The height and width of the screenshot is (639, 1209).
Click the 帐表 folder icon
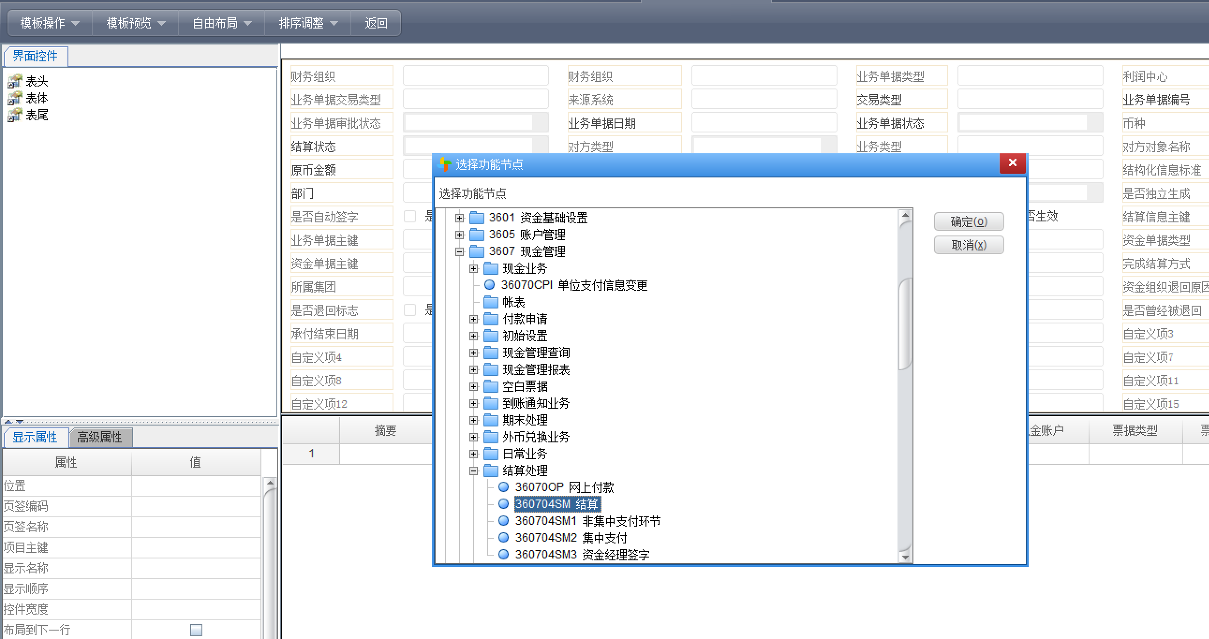pyautogui.click(x=491, y=302)
